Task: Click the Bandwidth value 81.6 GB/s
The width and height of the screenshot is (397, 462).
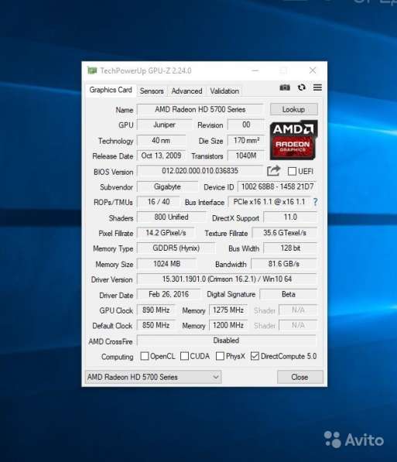Action: click(284, 264)
